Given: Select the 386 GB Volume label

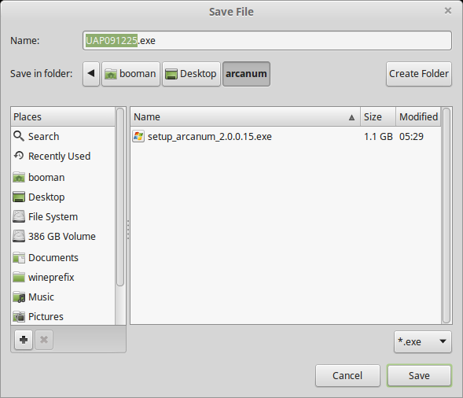Looking at the screenshot, I should [x=62, y=237].
